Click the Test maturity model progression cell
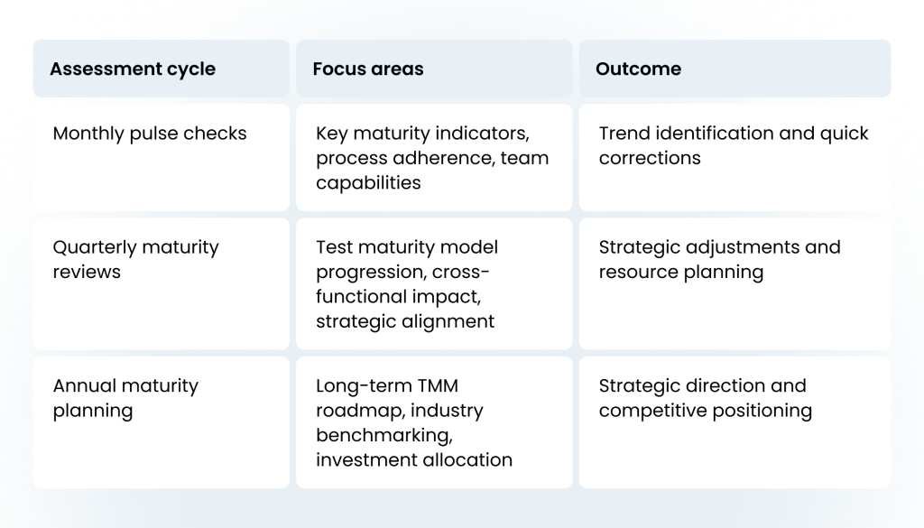 [x=434, y=283]
